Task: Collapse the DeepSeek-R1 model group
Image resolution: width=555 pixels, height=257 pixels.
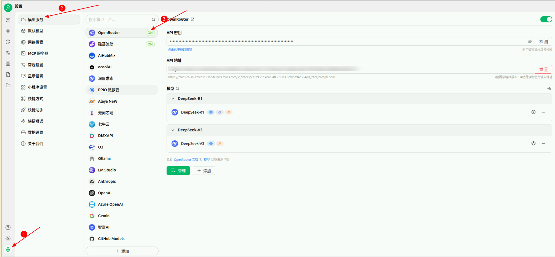Action: click(x=173, y=99)
